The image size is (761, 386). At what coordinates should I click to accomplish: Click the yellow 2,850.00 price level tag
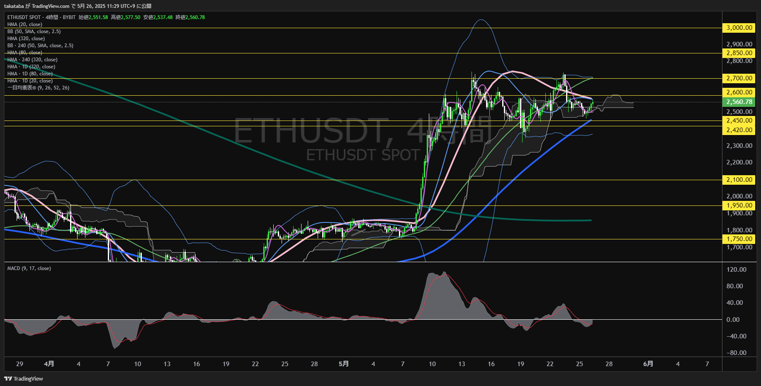(739, 53)
